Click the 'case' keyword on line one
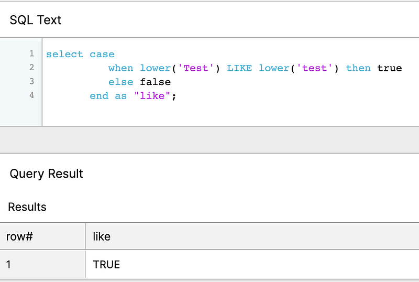419x282 pixels. 102,55
